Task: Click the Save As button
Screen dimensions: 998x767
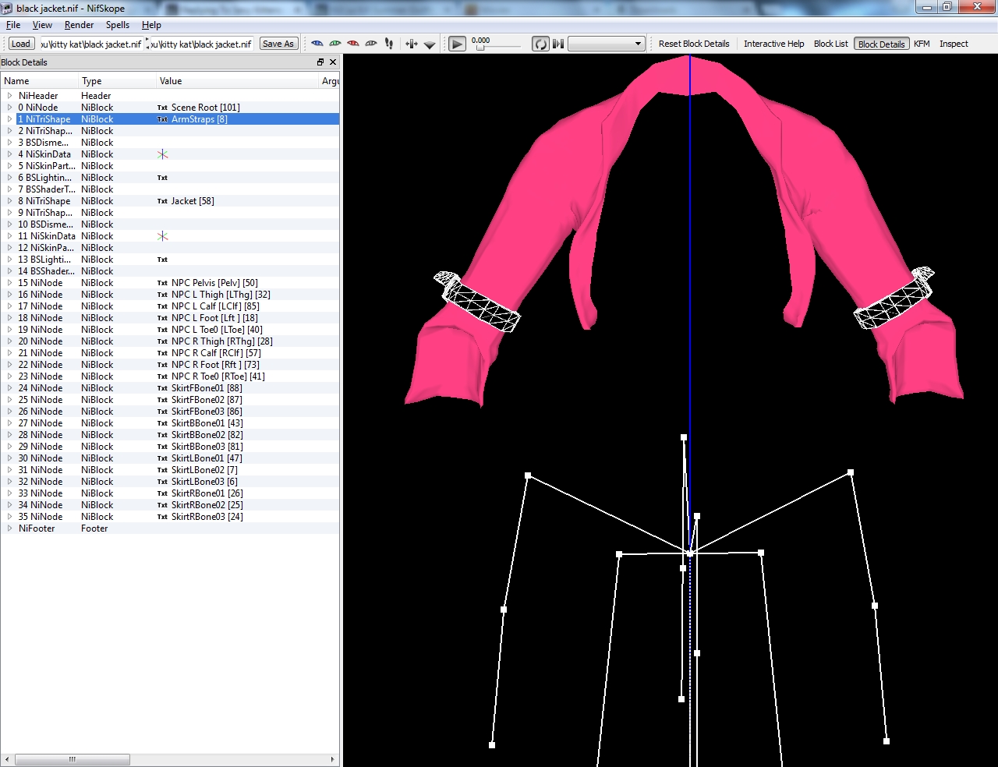Action: coord(278,44)
